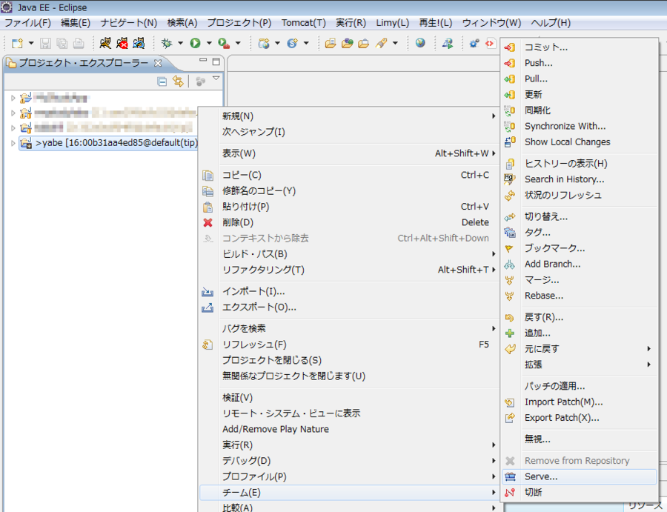Maximize the Project Explorer view
This screenshot has width=667, height=512.
click(x=216, y=61)
